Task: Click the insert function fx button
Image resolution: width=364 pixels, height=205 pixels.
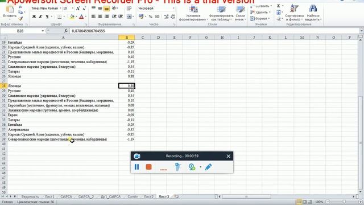Action: pos(66,31)
